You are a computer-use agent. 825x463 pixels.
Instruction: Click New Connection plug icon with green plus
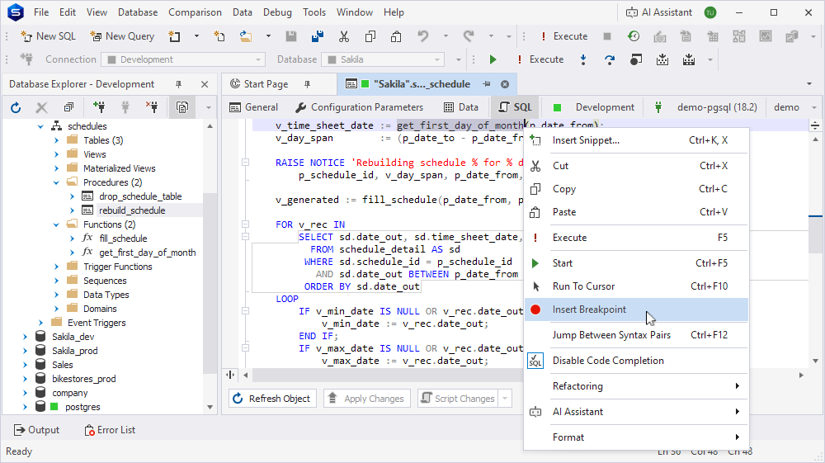point(99,107)
